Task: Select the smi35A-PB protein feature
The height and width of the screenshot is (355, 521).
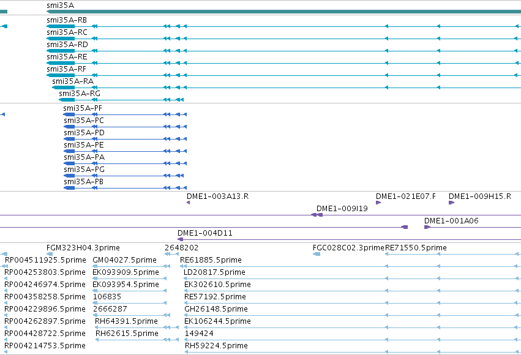Action: [83, 182]
